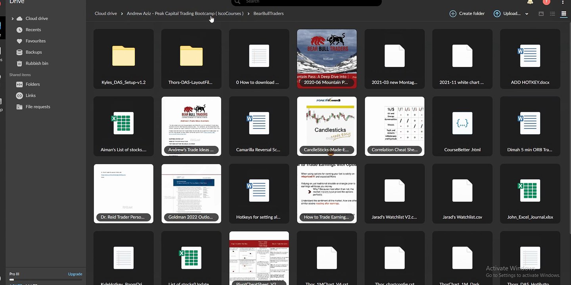This screenshot has height=285, width=571.
Task: Open the PivotCheatSheet_V2 thumbnail
Action: 259,258
